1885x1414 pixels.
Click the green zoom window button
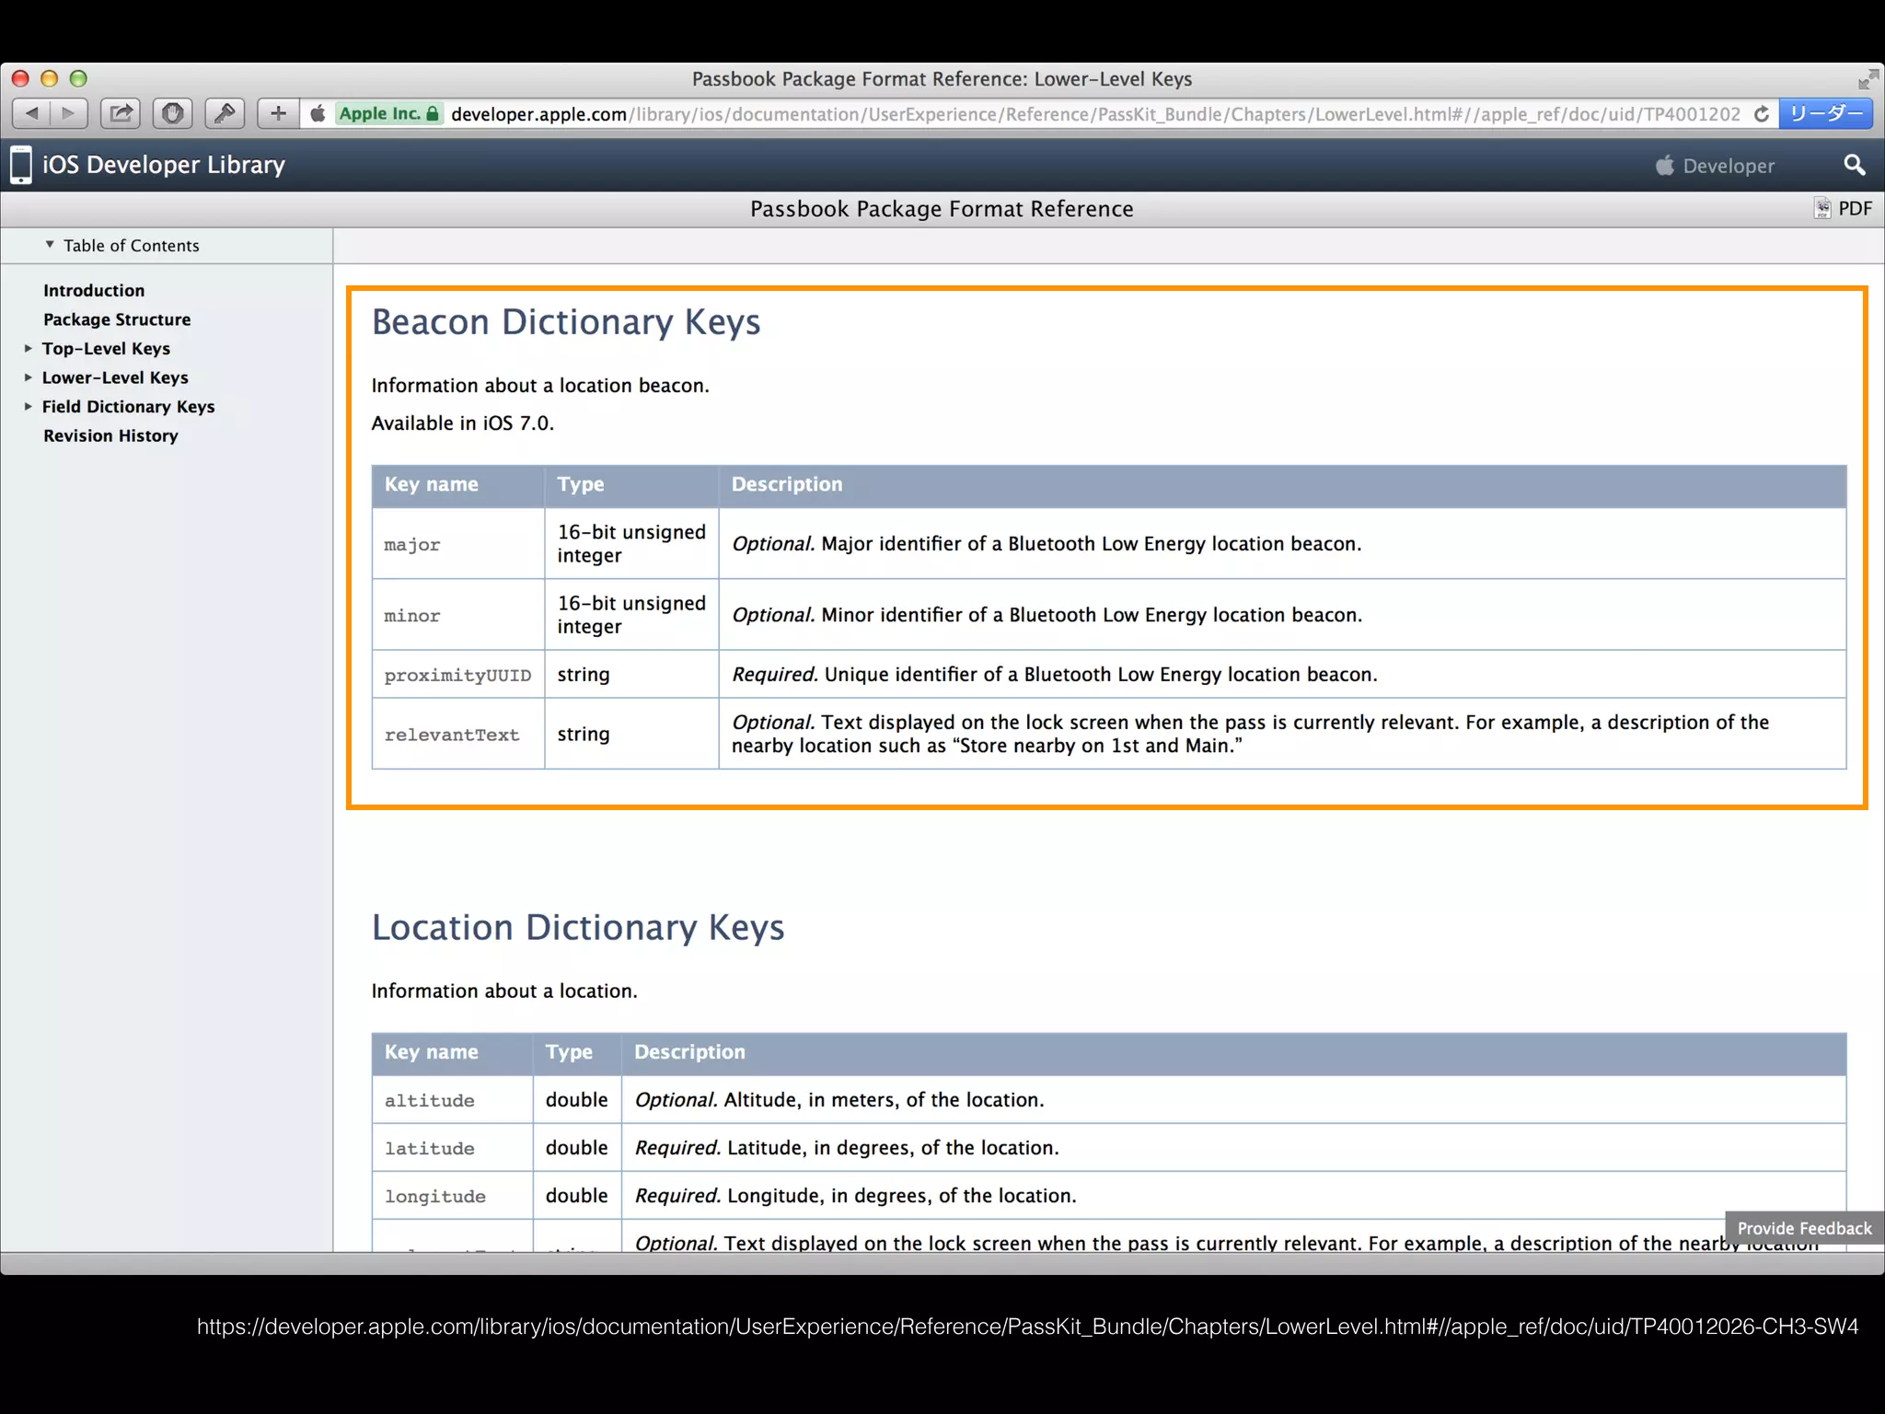coord(78,79)
